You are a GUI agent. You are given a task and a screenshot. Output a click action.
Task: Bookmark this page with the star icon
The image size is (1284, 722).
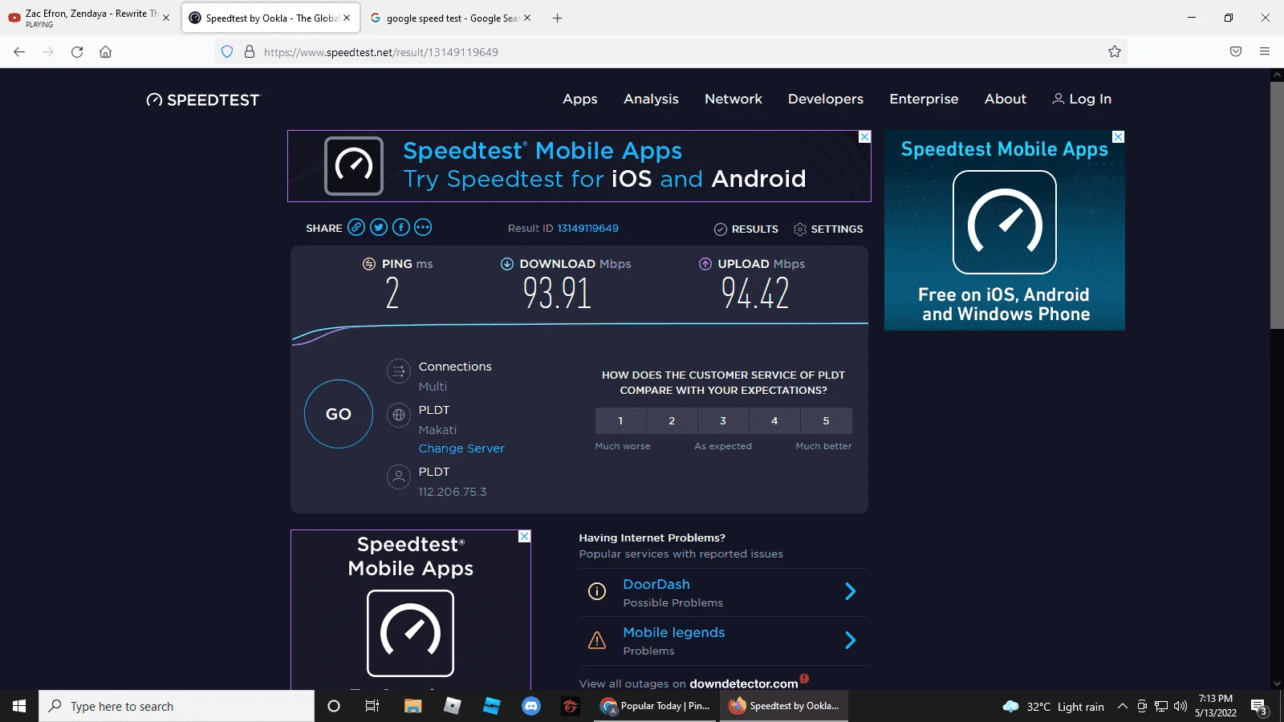(x=1115, y=52)
